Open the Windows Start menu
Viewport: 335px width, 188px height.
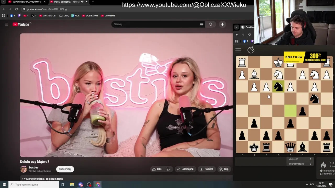[x=4, y=185]
